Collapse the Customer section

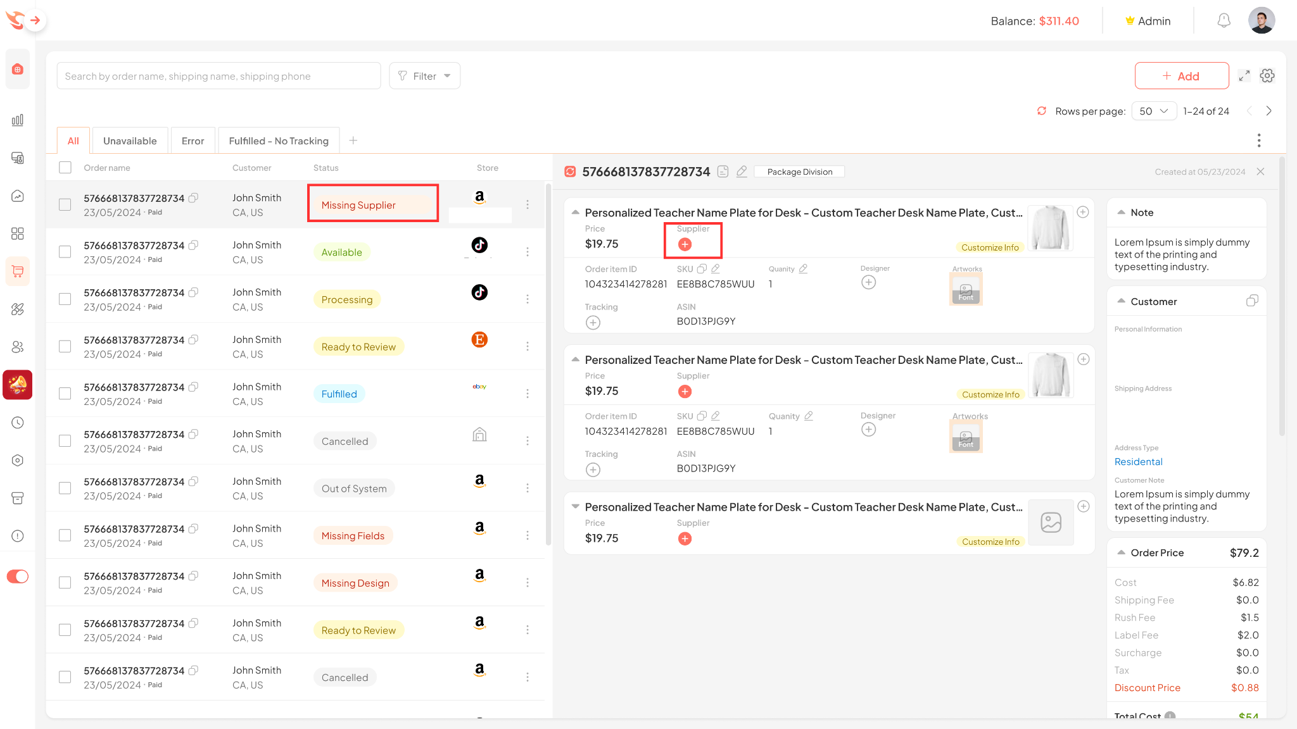point(1121,301)
